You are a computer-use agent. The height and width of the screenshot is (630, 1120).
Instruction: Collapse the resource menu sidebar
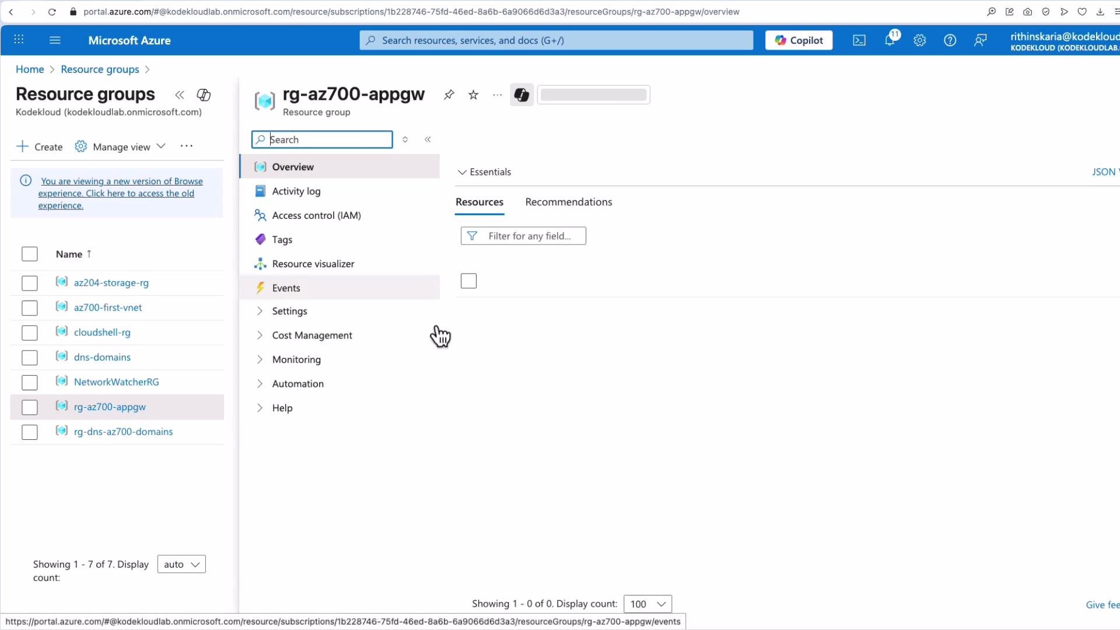click(x=428, y=139)
